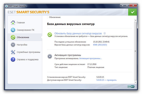Click the Главная home icon

[x=13, y=22]
